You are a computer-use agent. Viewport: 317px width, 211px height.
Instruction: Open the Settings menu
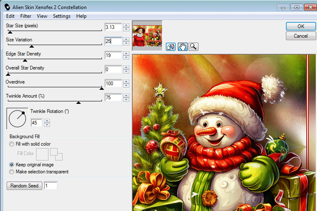(62, 16)
